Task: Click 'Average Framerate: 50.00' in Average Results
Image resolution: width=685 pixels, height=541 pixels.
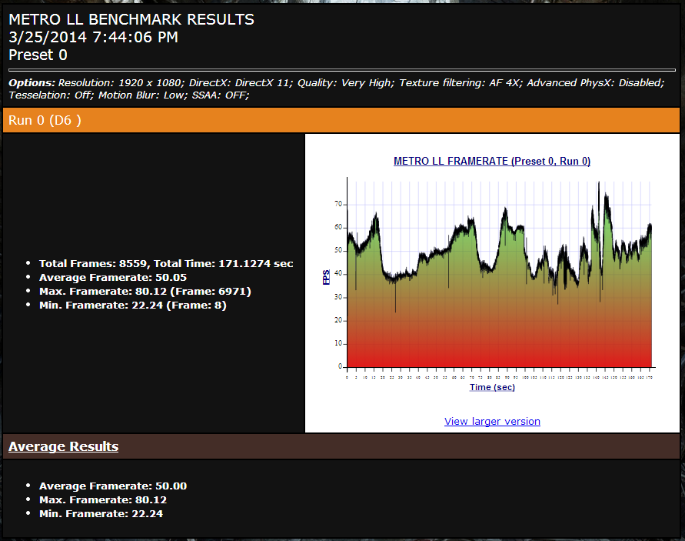Action: (x=113, y=486)
